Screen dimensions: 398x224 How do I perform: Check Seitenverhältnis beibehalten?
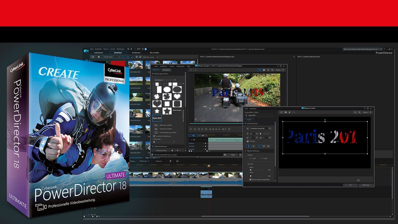point(250,180)
